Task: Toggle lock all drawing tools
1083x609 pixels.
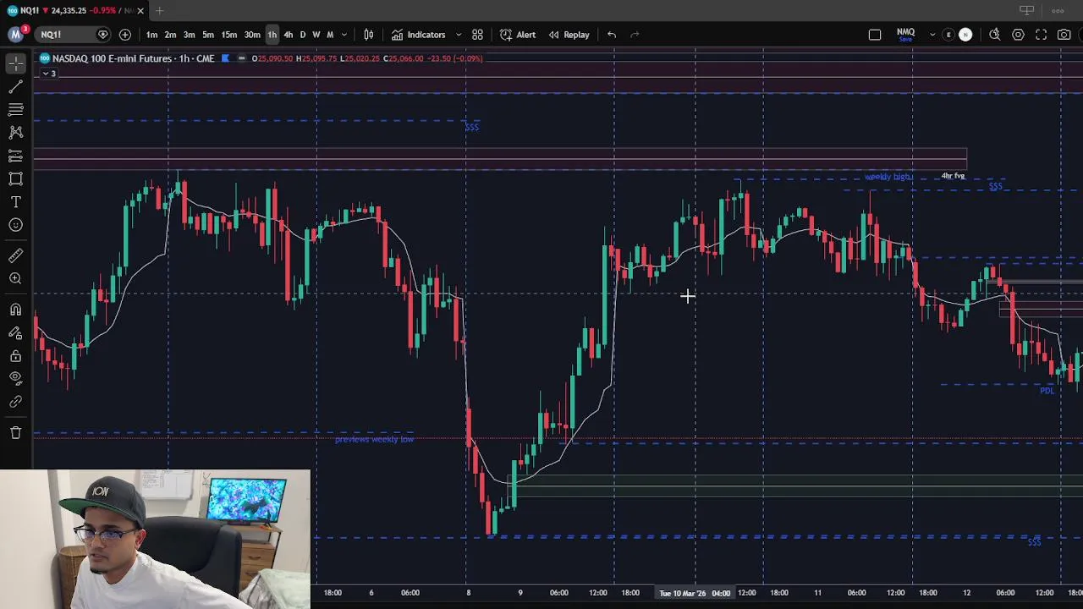Action: [x=15, y=355]
